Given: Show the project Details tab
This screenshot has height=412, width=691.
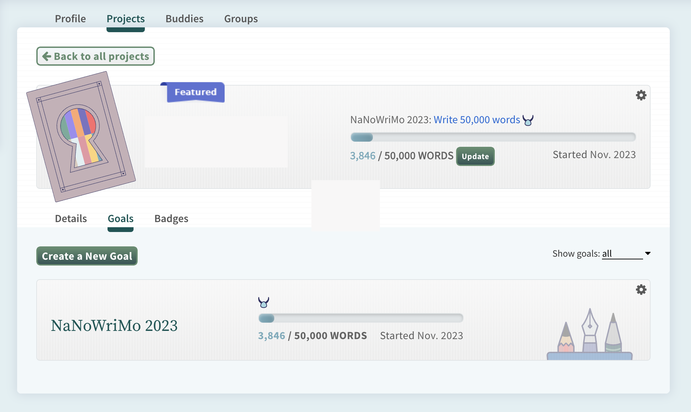Looking at the screenshot, I should tap(71, 219).
